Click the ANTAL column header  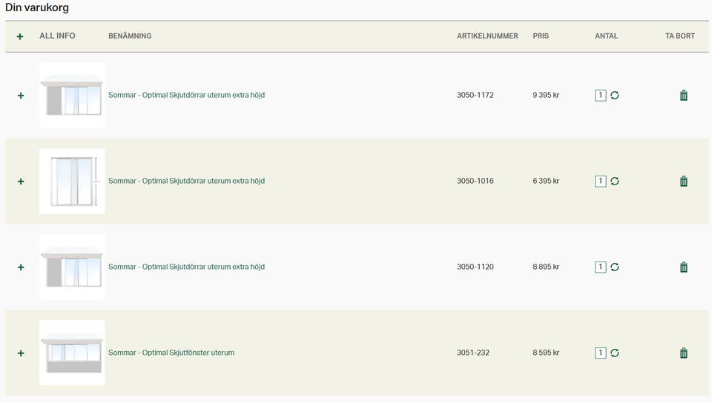(x=606, y=36)
